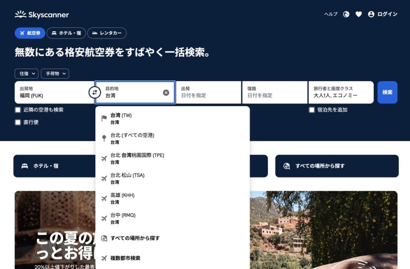Switch to the レンタカー tab
The width and height of the screenshot is (410, 269).
pyautogui.click(x=107, y=33)
